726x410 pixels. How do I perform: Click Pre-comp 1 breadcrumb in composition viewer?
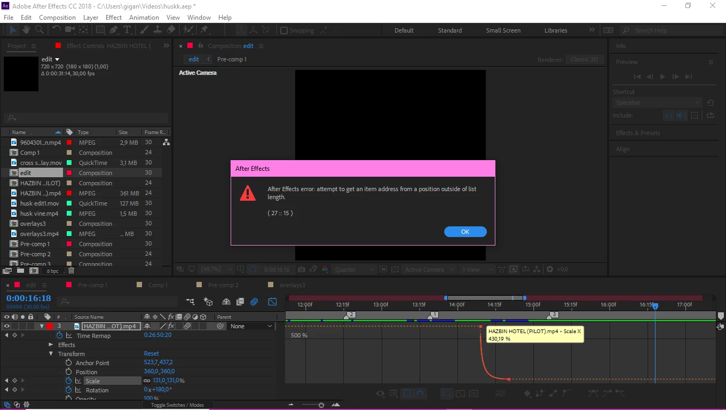click(x=232, y=59)
